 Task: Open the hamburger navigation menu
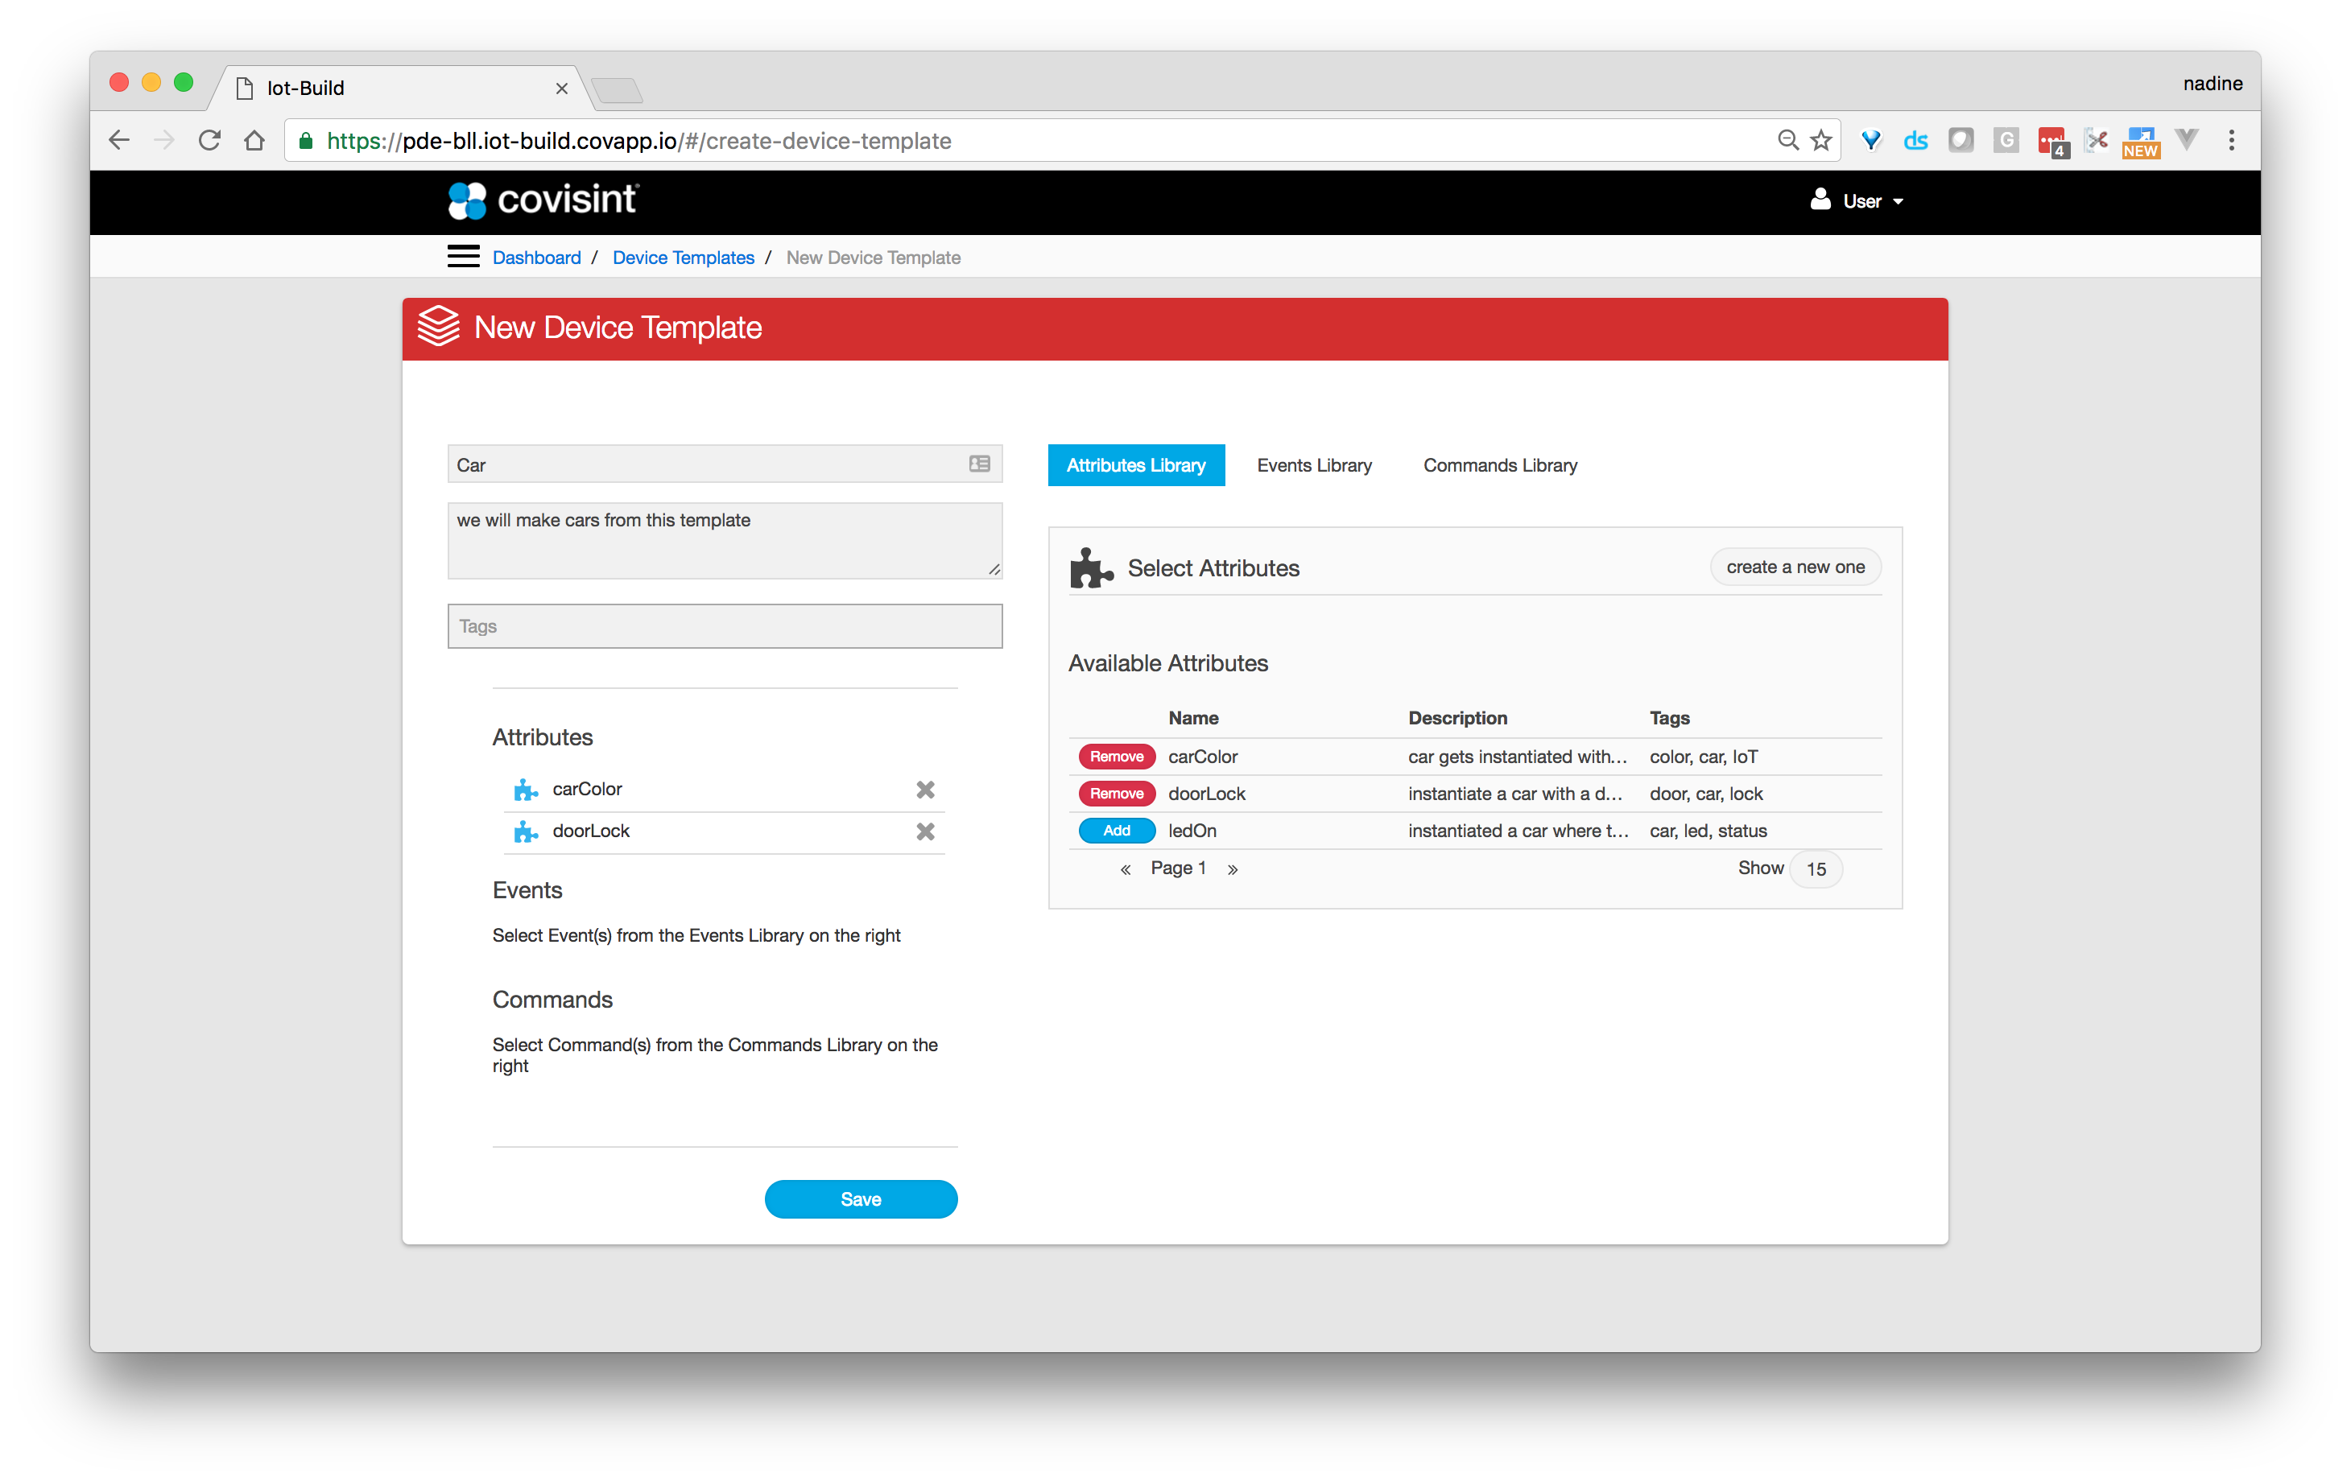pos(463,257)
